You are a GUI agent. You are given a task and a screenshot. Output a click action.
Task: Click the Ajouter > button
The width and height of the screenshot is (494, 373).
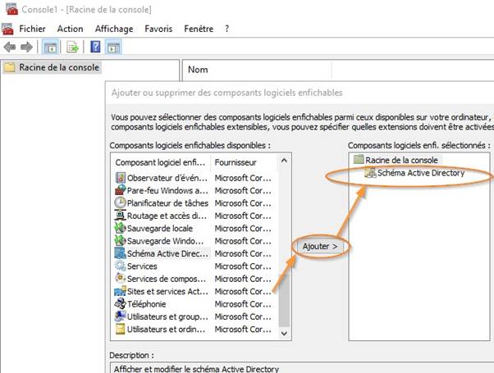(x=320, y=247)
